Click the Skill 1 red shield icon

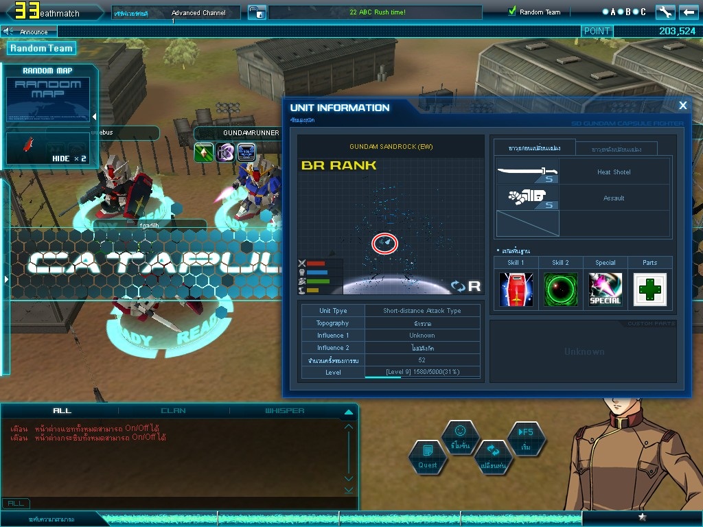click(516, 290)
